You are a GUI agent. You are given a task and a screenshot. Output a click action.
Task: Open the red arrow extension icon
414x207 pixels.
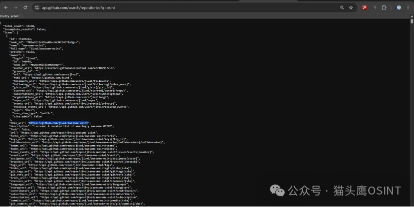[x=365, y=7]
